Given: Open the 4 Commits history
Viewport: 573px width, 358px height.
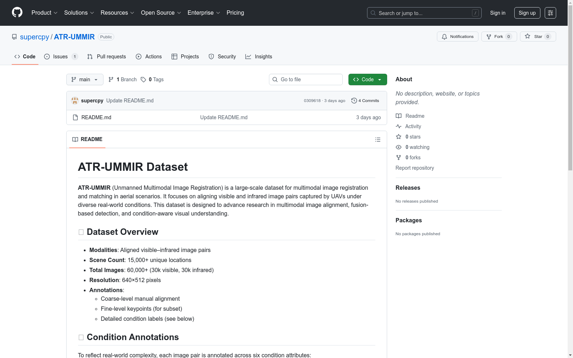Looking at the screenshot, I should point(365,101).
